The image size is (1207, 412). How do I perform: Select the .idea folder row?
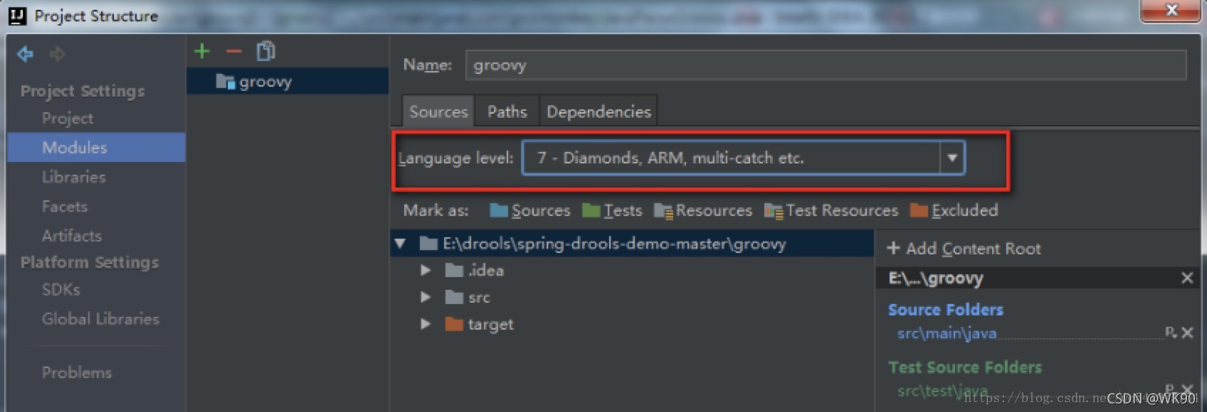tap(632, 271)
